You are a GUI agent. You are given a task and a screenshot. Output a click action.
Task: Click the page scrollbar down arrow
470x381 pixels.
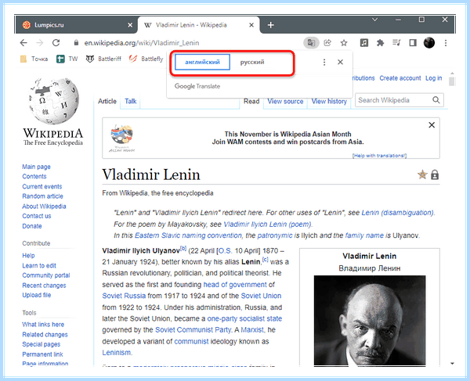click(x=452, y=363)
